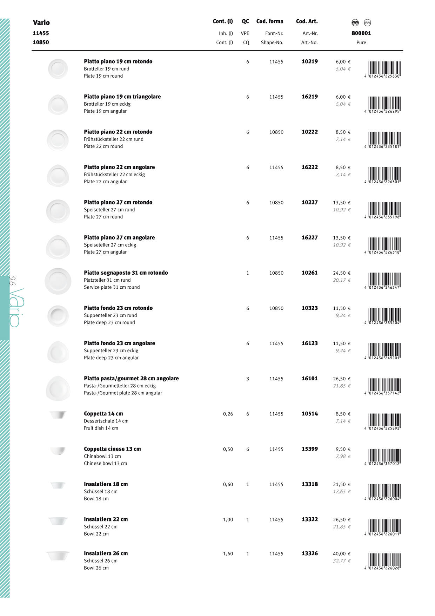Click the barcode for Insalatiera 26 cm
Screen dimensions: 435x616
pos(384,561)
